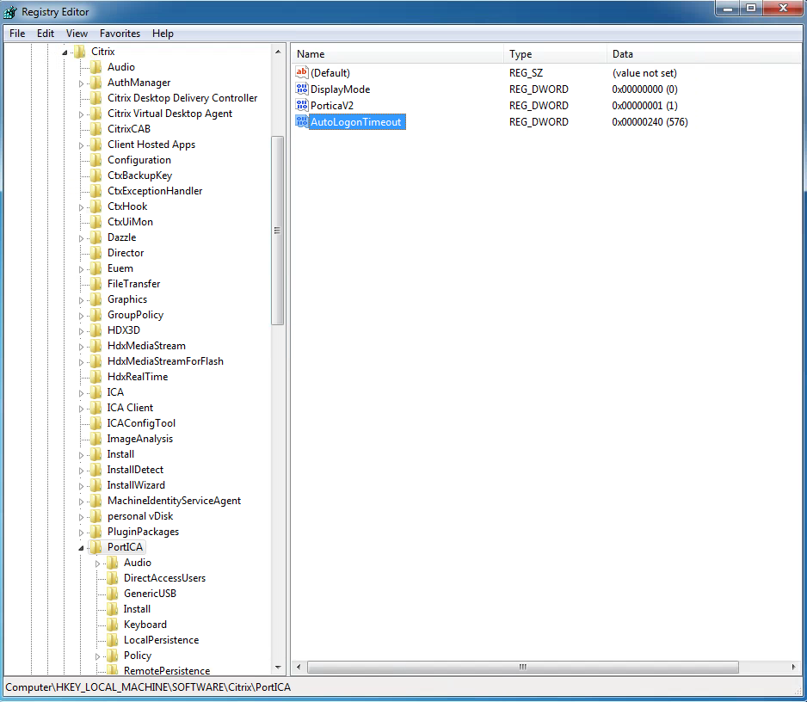Image resolution: width=807 pixels, height=702 pixels.
Task: Click tree pane scroll down arrow
Action: coord(278,668)
